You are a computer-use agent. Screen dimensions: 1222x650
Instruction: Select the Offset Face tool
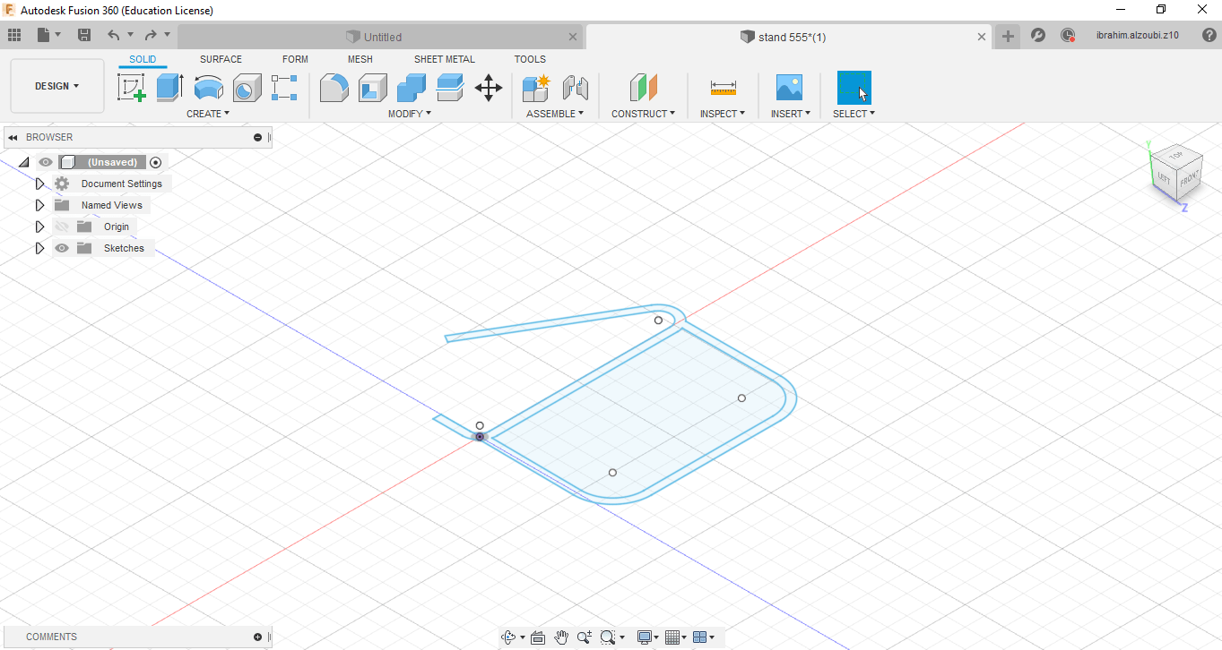point(449,88)
